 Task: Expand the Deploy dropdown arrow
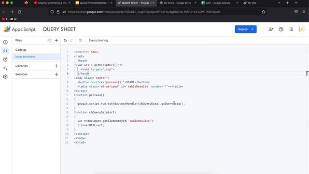(x=253, y=29)
